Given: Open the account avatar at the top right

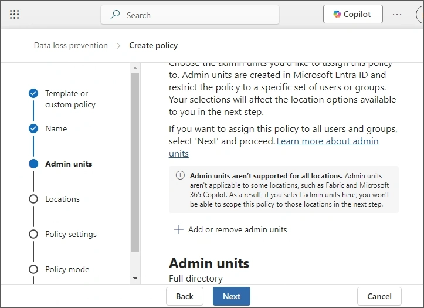Looking at the screenshot, I should [x=420, y=15].
